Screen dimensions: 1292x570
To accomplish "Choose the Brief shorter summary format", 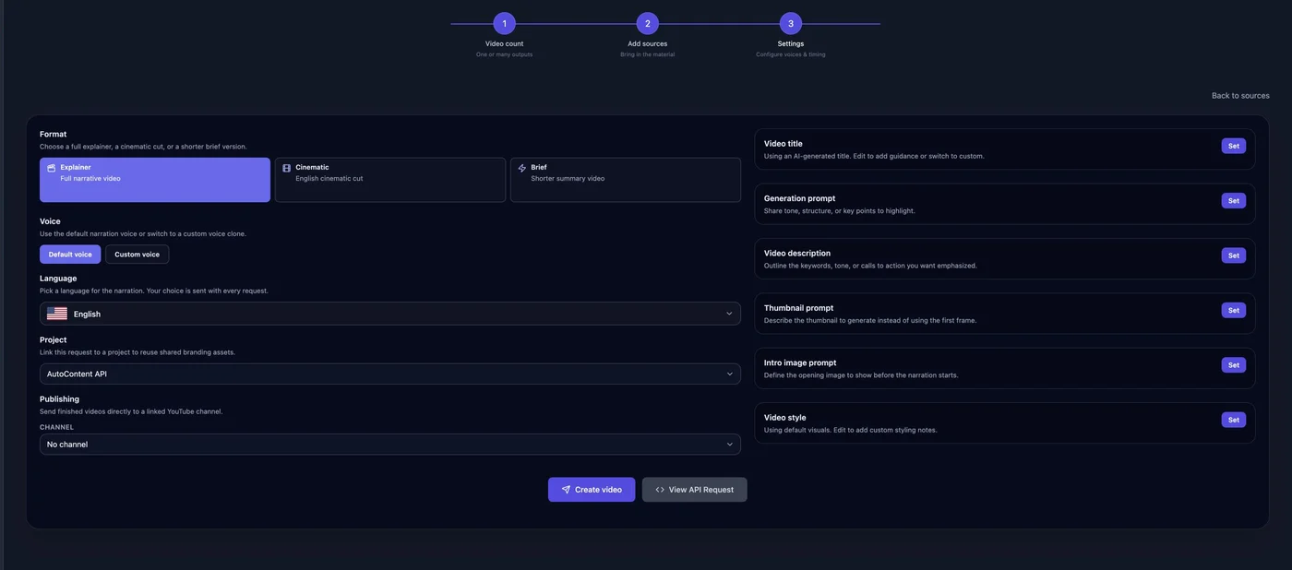I will tap(626, 180).
